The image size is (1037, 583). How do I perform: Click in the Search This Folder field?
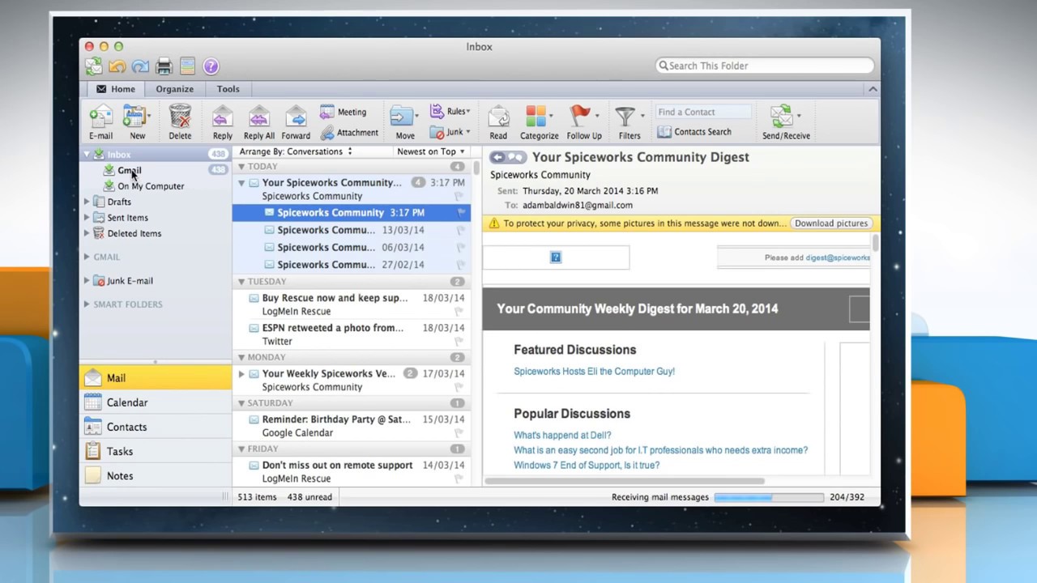(765, 66)
